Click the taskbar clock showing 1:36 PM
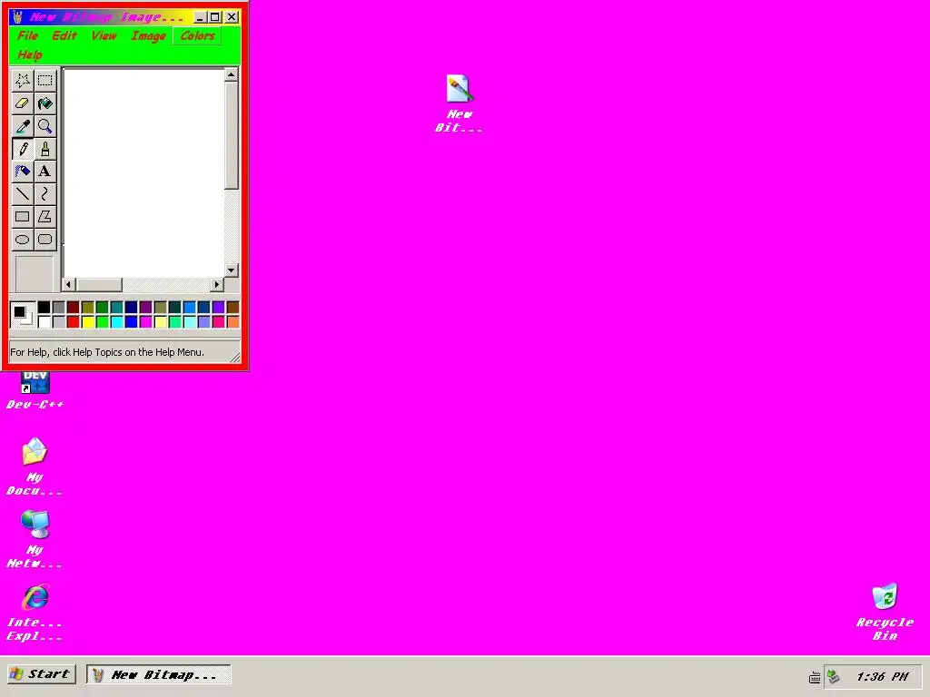Screen dimensions: 930x697 pos(882,676)
